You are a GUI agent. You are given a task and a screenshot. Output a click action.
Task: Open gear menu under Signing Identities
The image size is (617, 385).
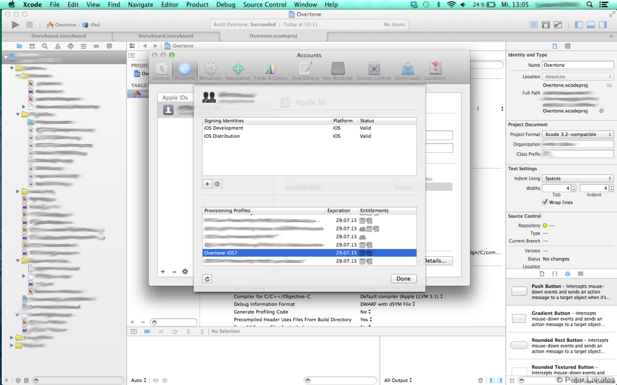coord(217,184)
